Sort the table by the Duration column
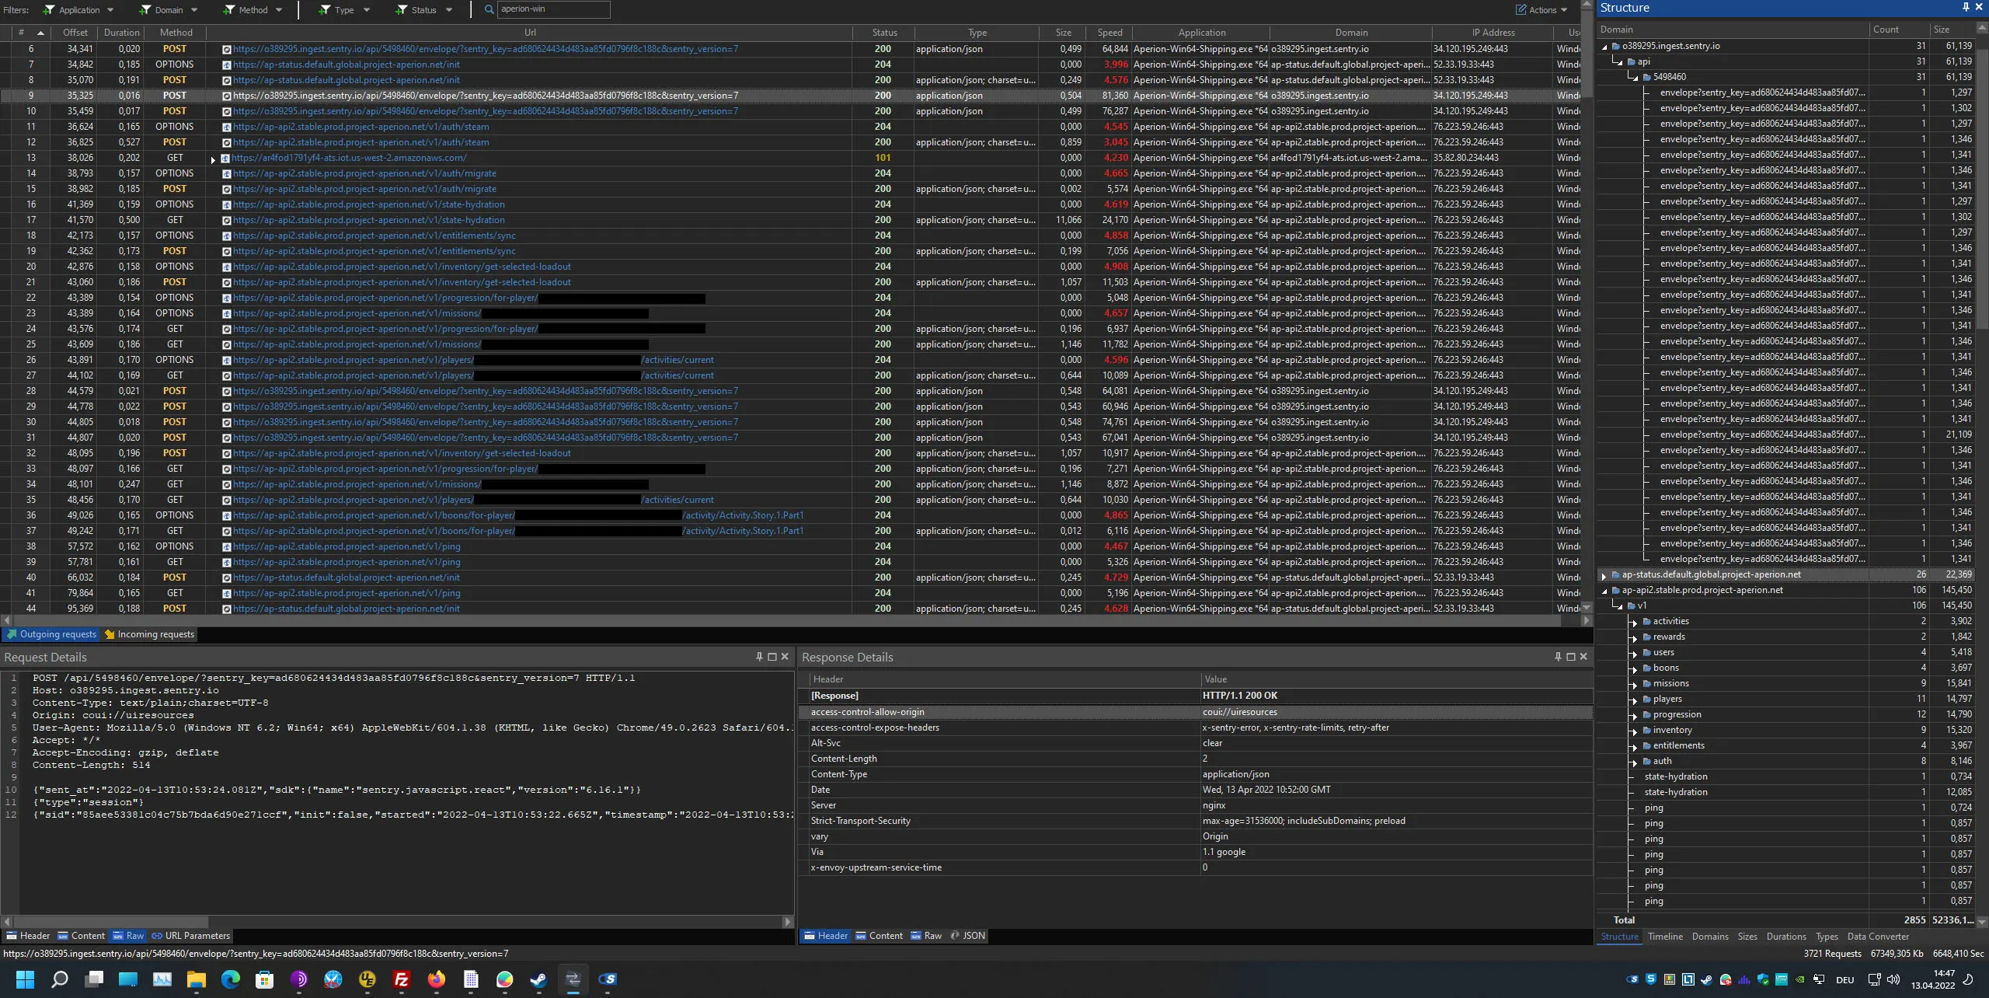Viewport: 1989px width, 998px height. [121, 33]
